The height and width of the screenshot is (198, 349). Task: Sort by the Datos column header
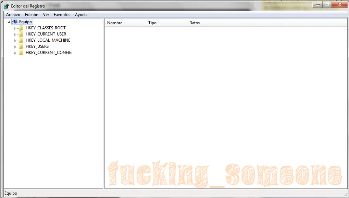(236, 23)
